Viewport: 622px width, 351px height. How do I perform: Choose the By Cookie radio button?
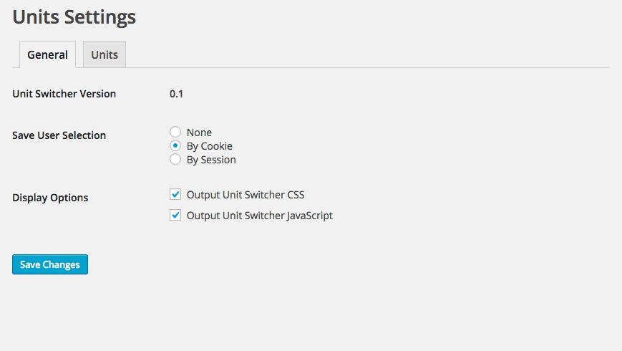point(175,146)
